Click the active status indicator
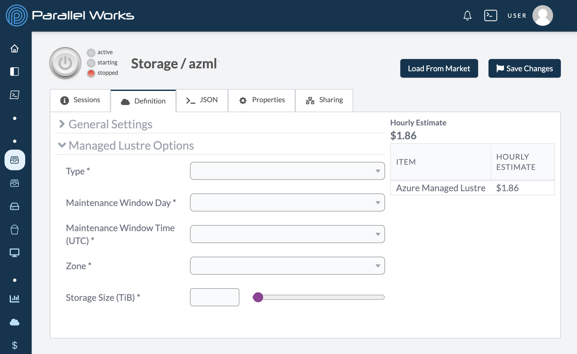This screenshot has width=577, height=354. click(x=91, y=53)
